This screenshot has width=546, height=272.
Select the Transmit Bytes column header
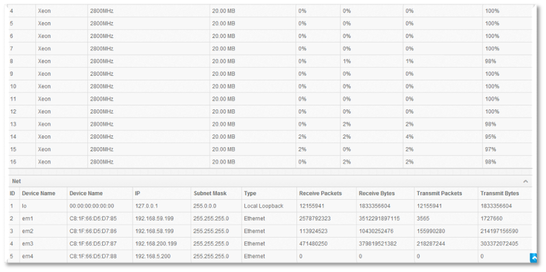499,193
